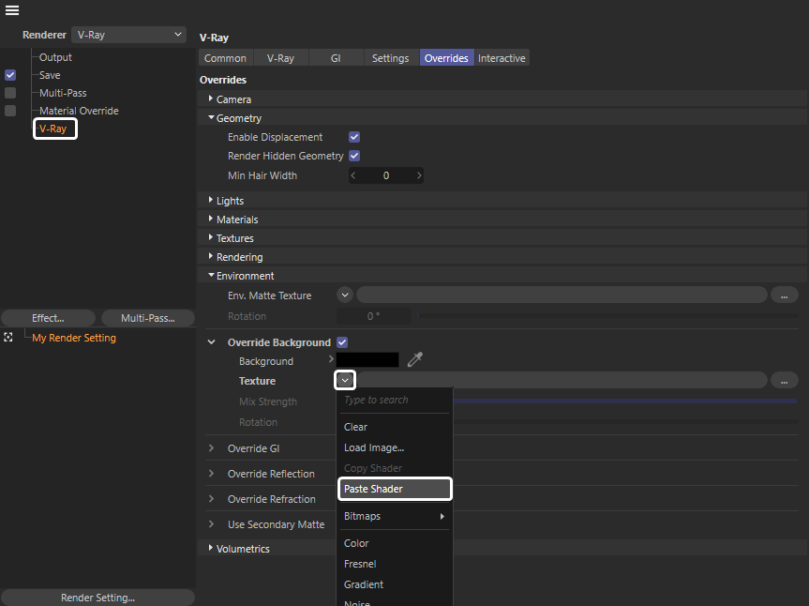
Task: Expand the Background color arrow
Action: (331, 359)
